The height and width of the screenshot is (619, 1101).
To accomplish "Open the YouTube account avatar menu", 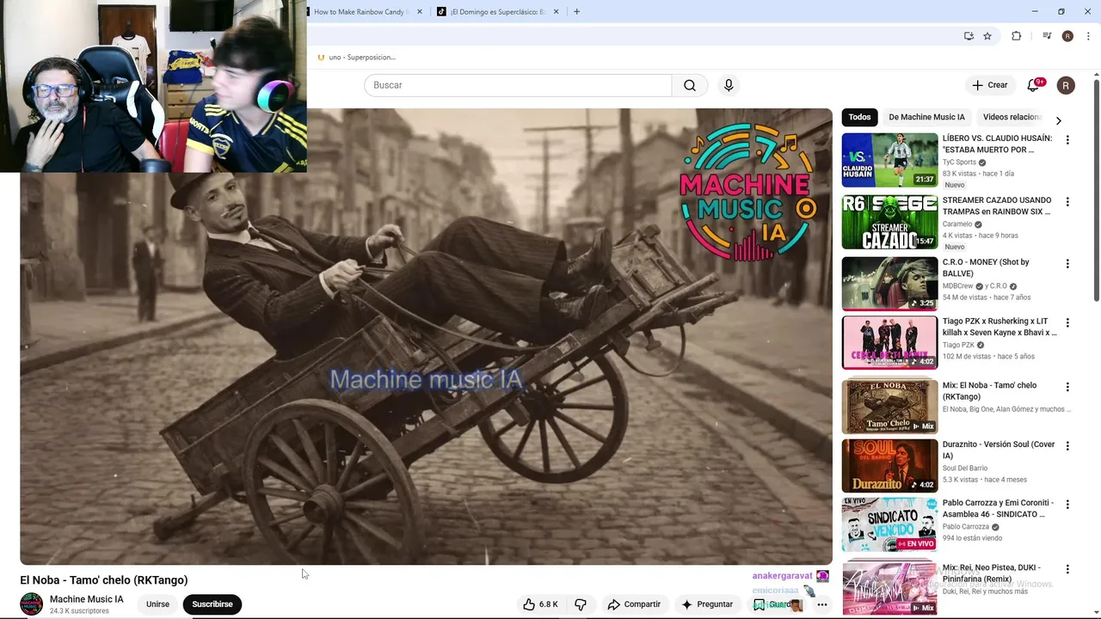I will (1066, 85).
